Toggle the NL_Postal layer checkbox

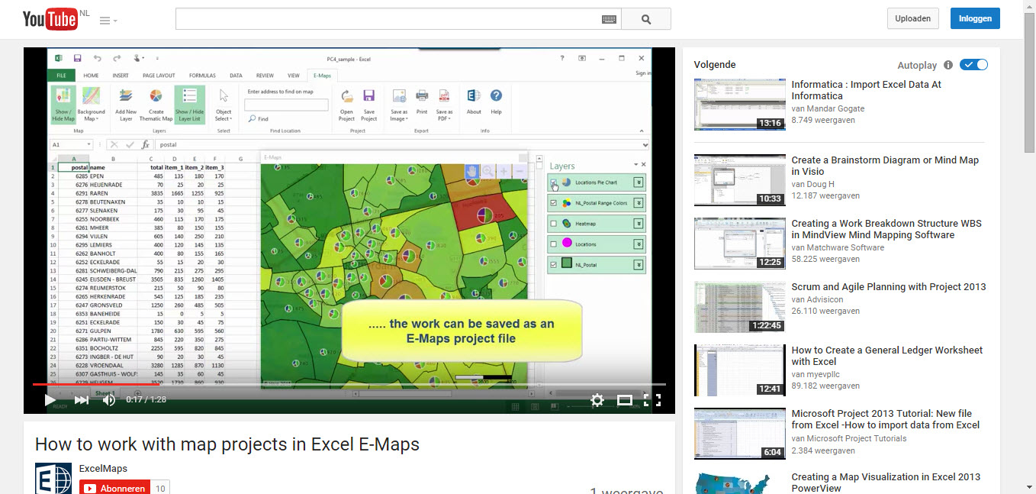pos(553,265)
